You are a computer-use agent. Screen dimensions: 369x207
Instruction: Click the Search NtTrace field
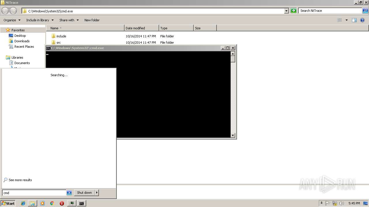(330, 11)
